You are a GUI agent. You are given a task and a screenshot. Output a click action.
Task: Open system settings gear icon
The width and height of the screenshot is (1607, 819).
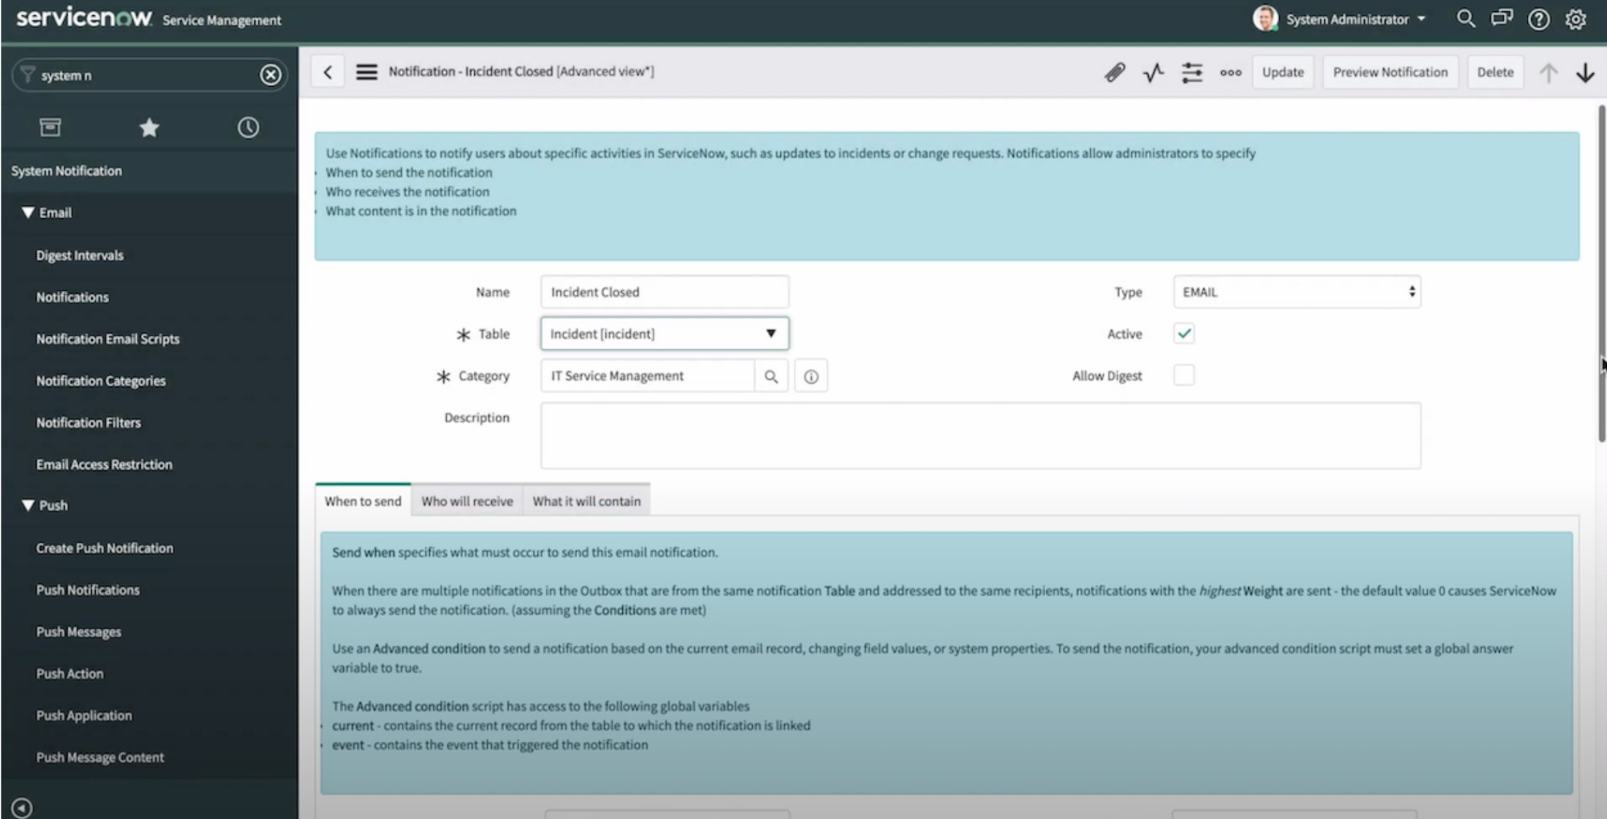[x=1576, y=19]
